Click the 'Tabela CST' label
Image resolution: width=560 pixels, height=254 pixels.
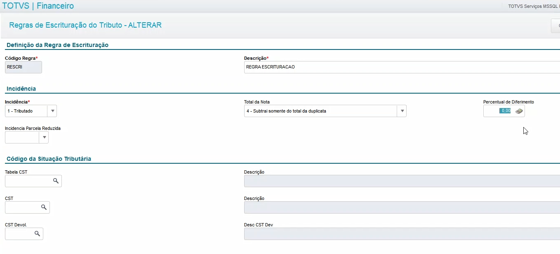(x=16, y=172)
